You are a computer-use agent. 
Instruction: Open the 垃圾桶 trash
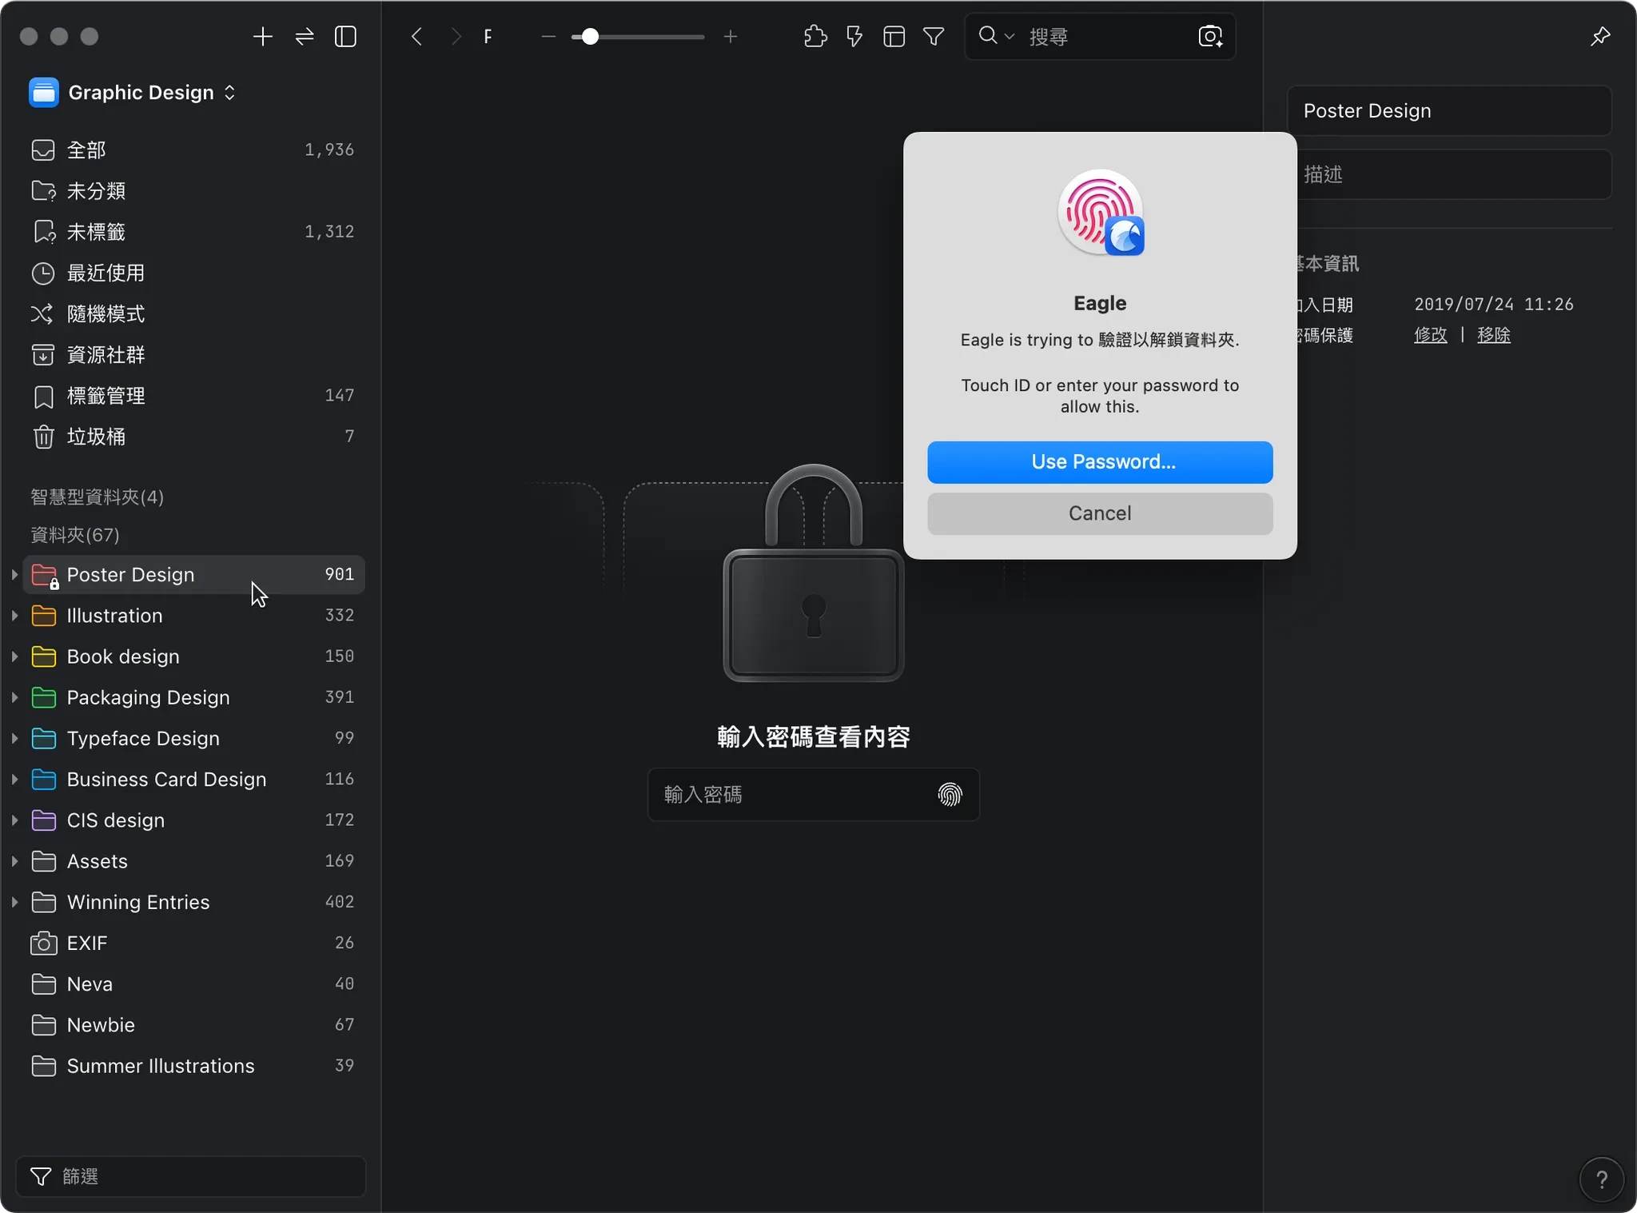tap(193, 437)
